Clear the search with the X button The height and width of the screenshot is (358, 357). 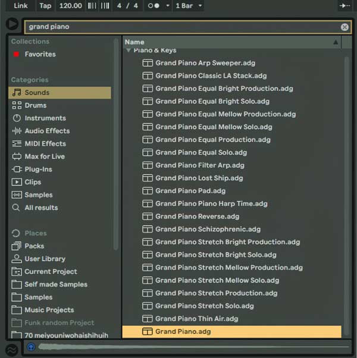pos(345,27)
